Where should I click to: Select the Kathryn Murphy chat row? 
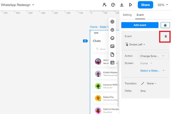point(106,110)
